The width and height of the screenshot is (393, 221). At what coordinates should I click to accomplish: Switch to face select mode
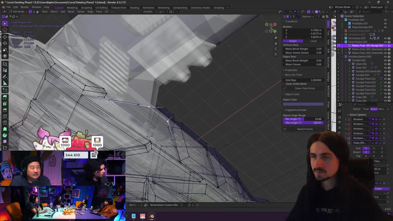(37, 12)
